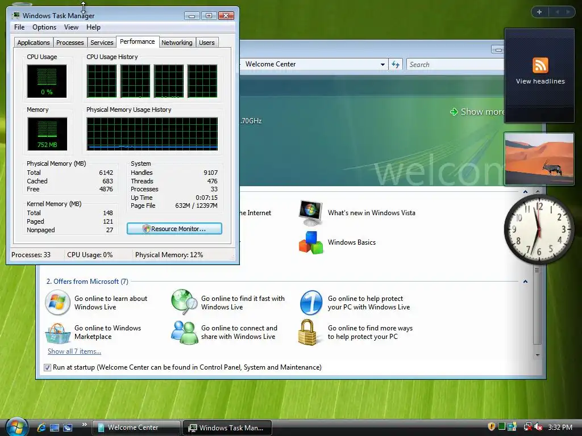
Task: Click Go online to learn about Windows Live
Action: point(111,303)
